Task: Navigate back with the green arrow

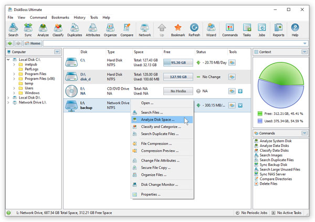Action: [9, 43]
